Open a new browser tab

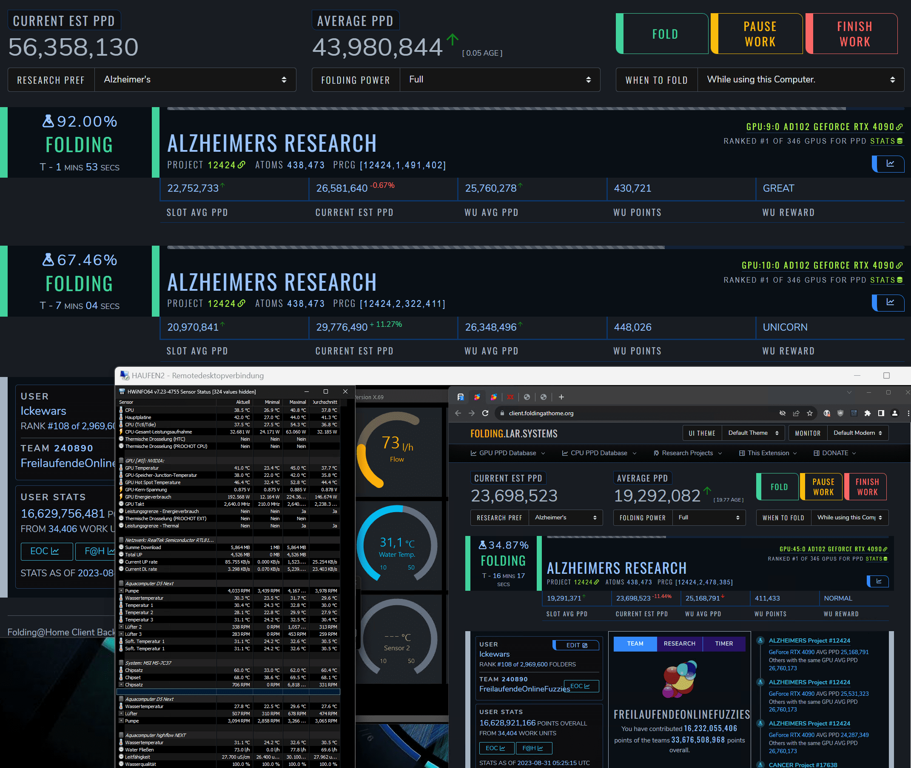click(x=561, y=397)
